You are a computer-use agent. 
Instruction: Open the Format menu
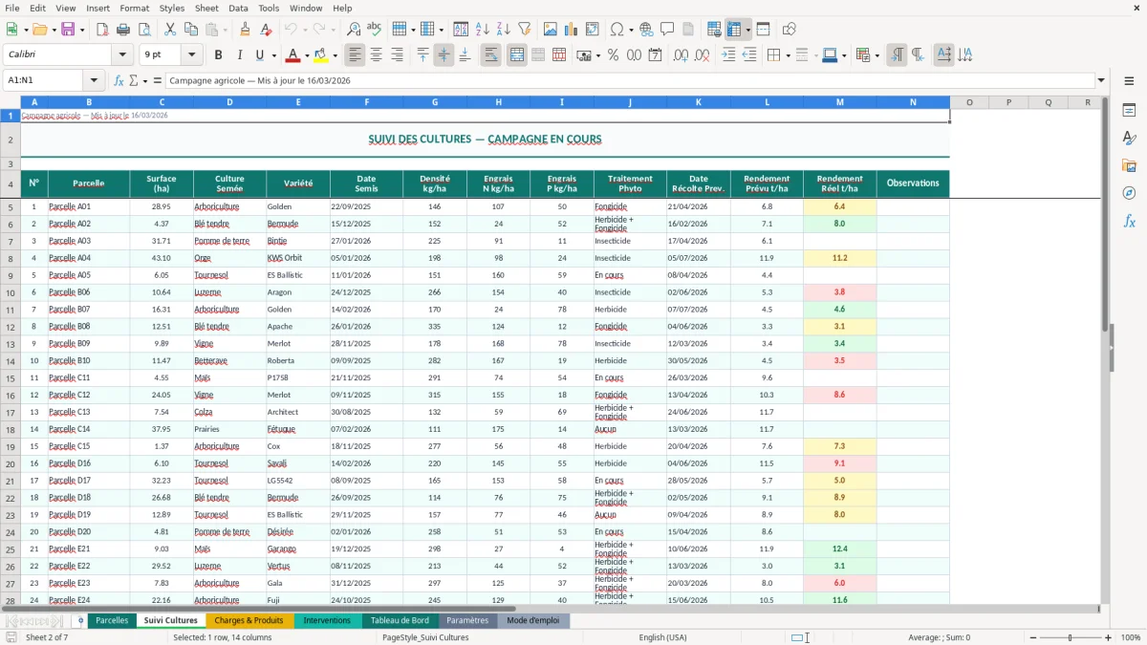coord(134,8)
